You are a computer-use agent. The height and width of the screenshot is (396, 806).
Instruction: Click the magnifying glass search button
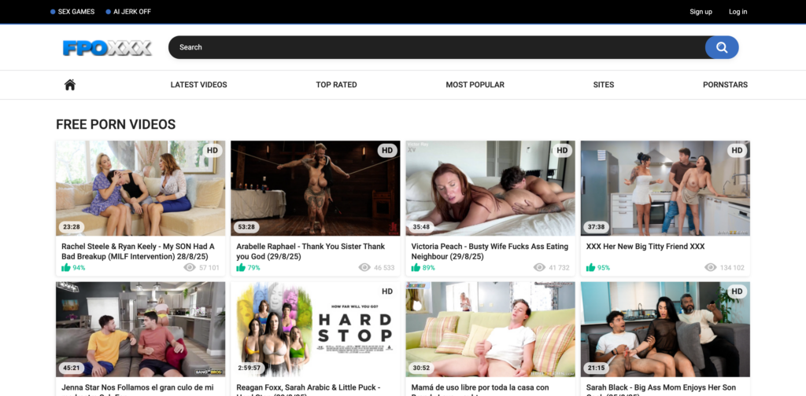tap(722, 47)
